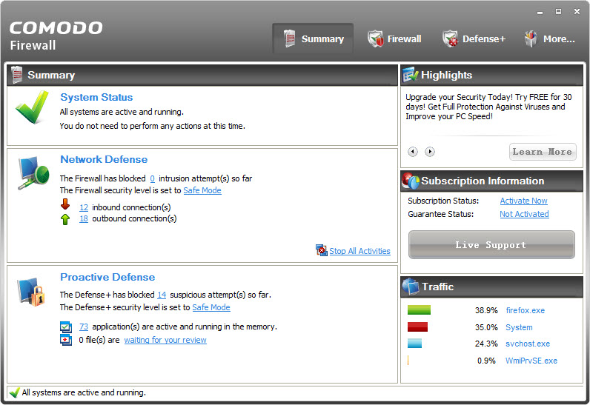Click the Traffic panel cube icon
Image resolution: width=590 pixels, height=405 pixels.
pyautogui.click(x=411, y=287)
